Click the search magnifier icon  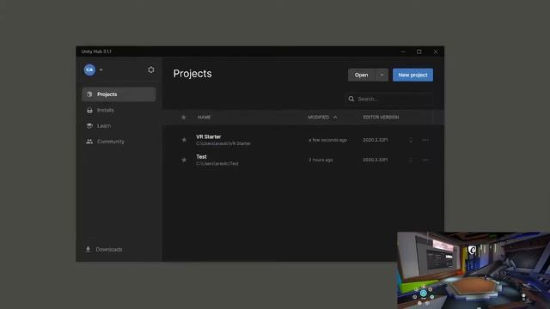(x=351, y=100)
